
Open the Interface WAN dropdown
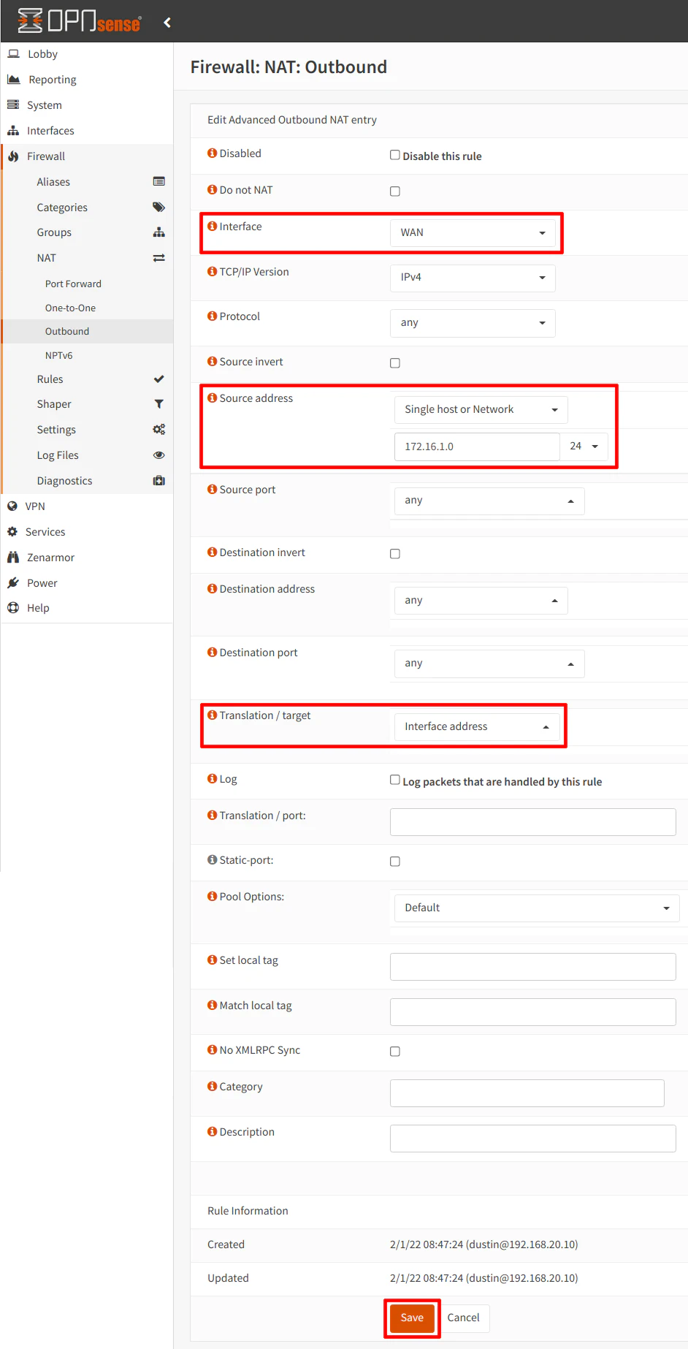[473, 232]
